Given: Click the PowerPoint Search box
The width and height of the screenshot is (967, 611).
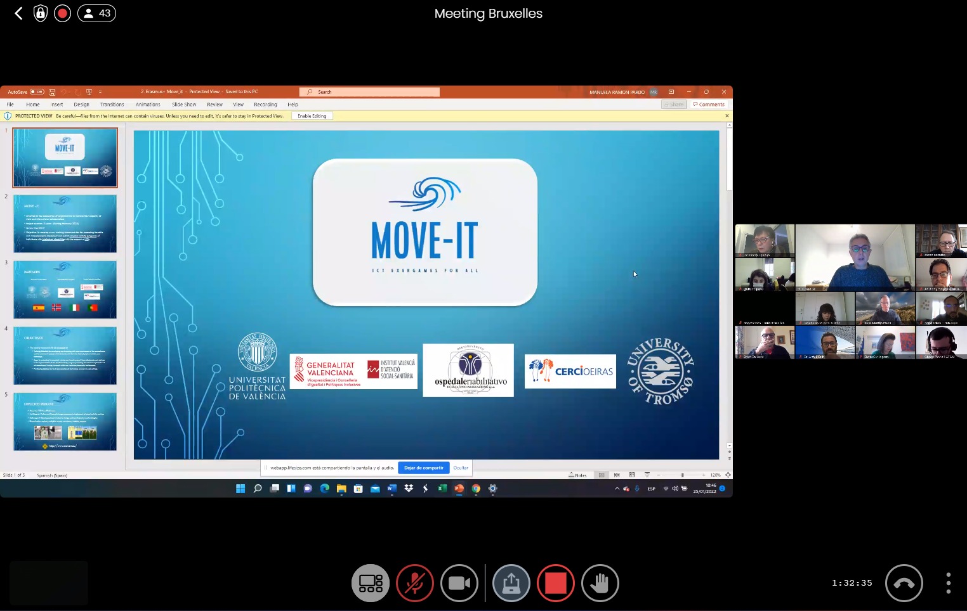Looking at the screenshot, I should point(369,92).
